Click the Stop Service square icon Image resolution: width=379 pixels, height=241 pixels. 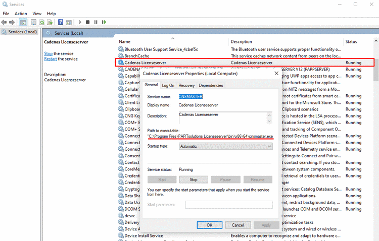tap(88, 22)
